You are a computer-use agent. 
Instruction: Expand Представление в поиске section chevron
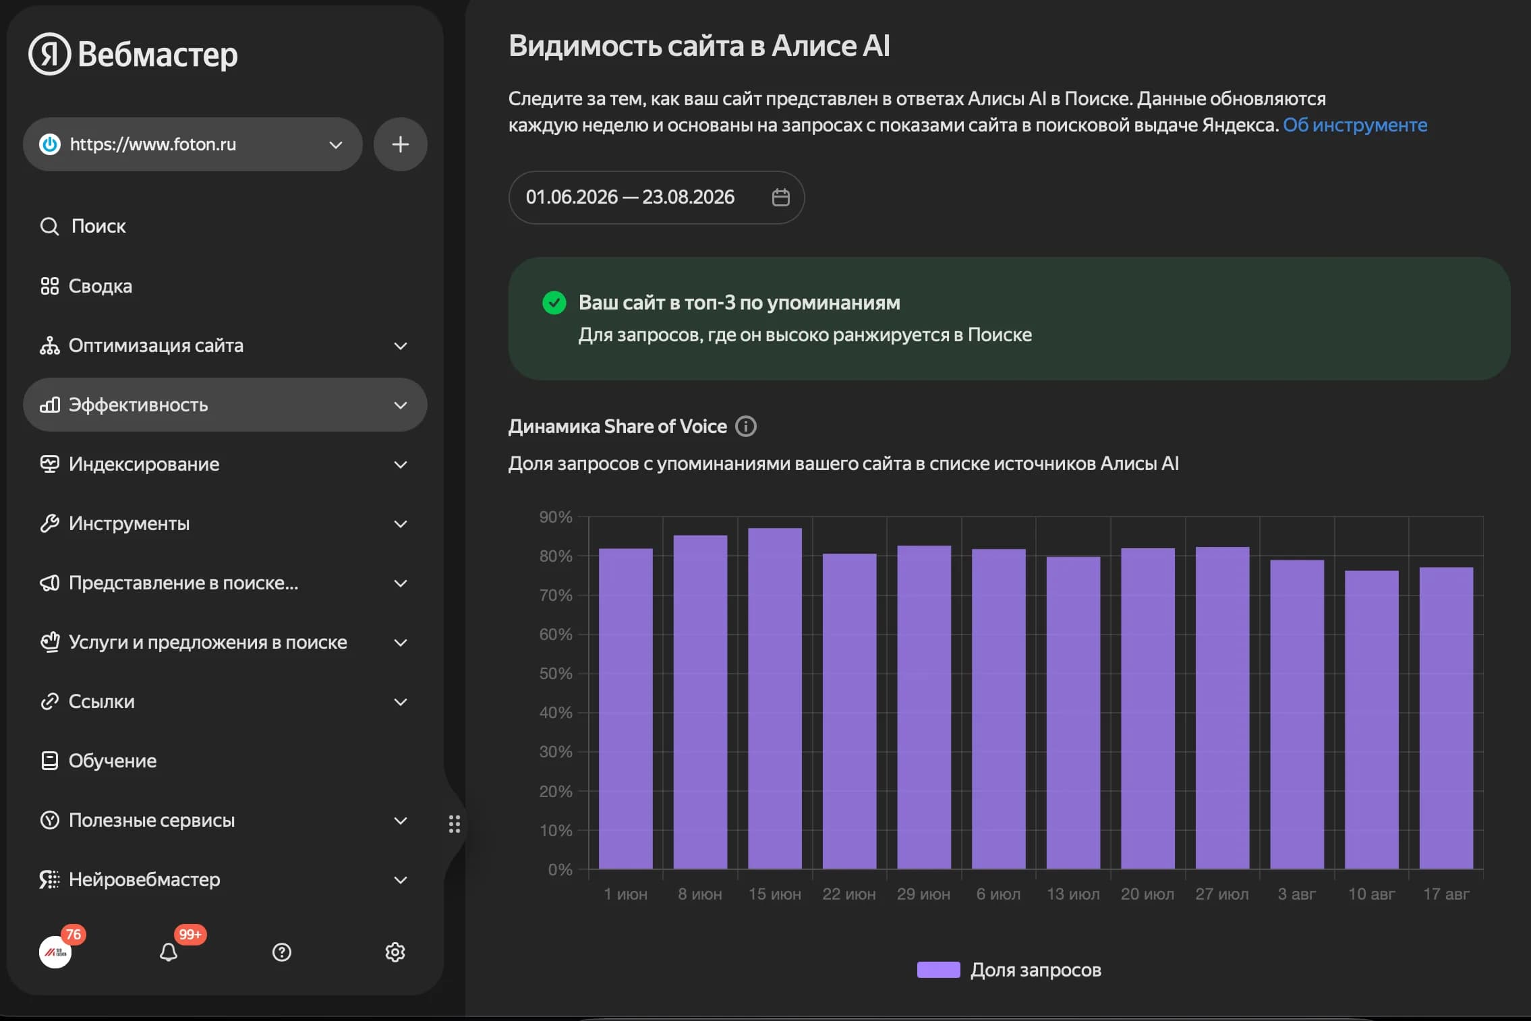tap(401, 583)
